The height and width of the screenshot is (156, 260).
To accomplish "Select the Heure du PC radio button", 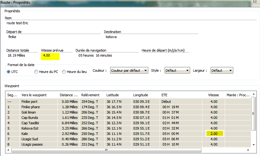I will 36,72.
